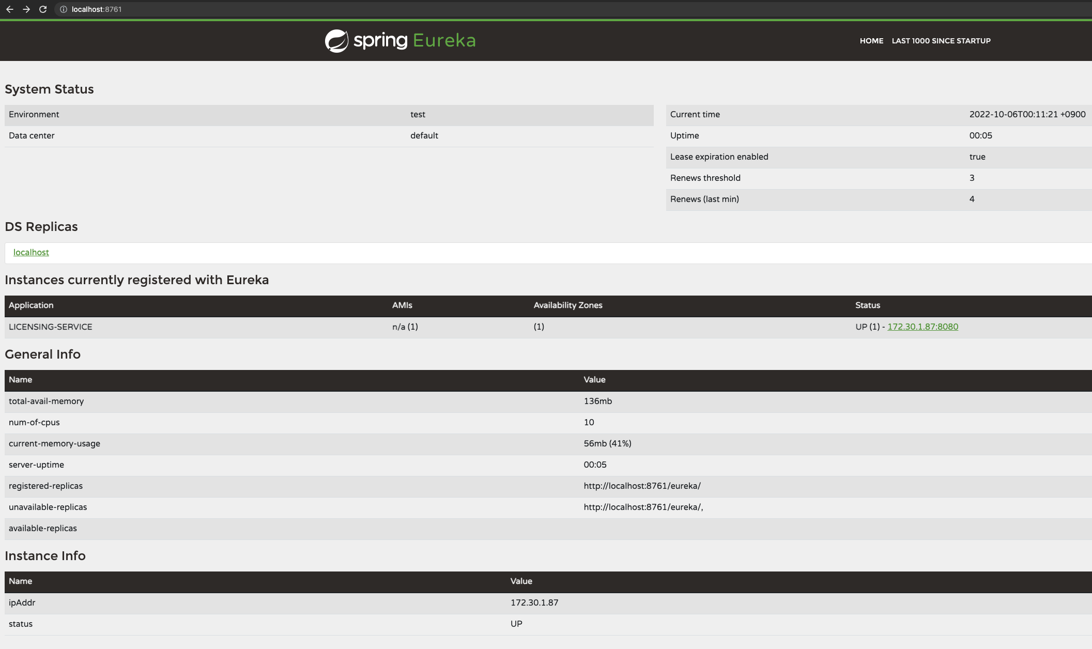
Task: Click the Instance Info heading
Action: pyautogui.click(x=45, y=555)
